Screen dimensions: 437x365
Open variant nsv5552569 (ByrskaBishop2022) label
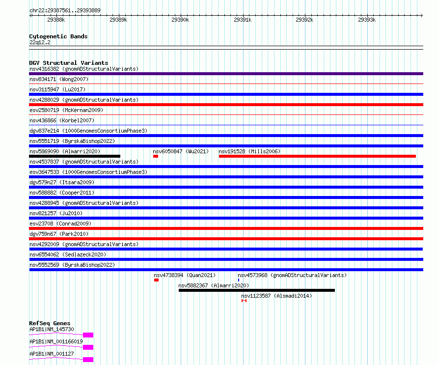[x=72, y=265]
